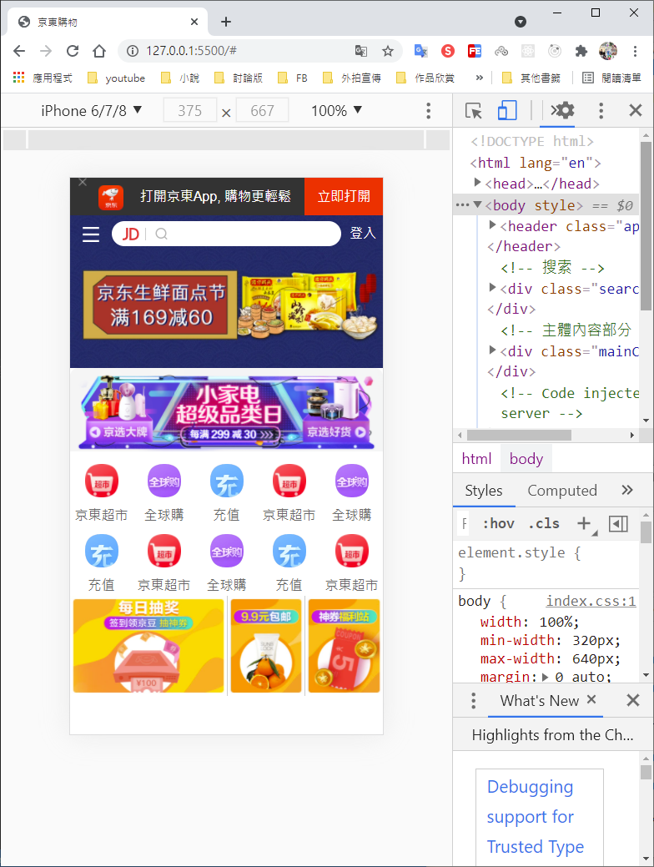Bookmark this page with star icon
Screen dimensions: 654x867
click(x=388, y=51)
